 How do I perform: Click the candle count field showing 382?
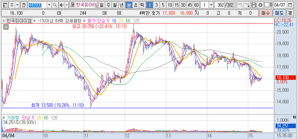tap(219, 5)
